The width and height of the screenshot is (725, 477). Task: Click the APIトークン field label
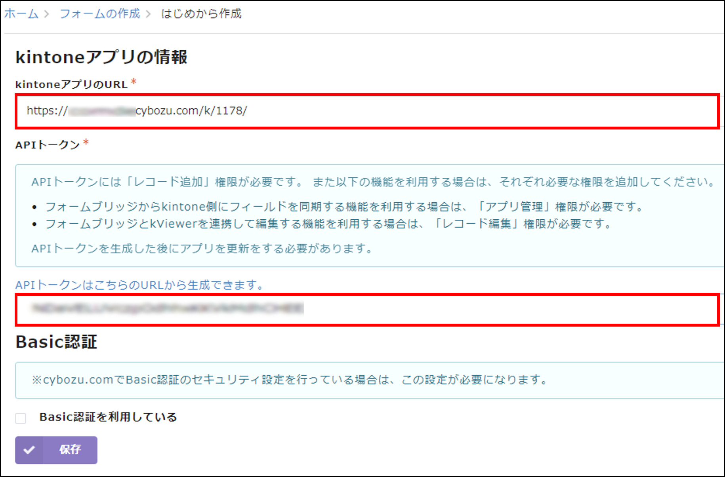[48, 145]
